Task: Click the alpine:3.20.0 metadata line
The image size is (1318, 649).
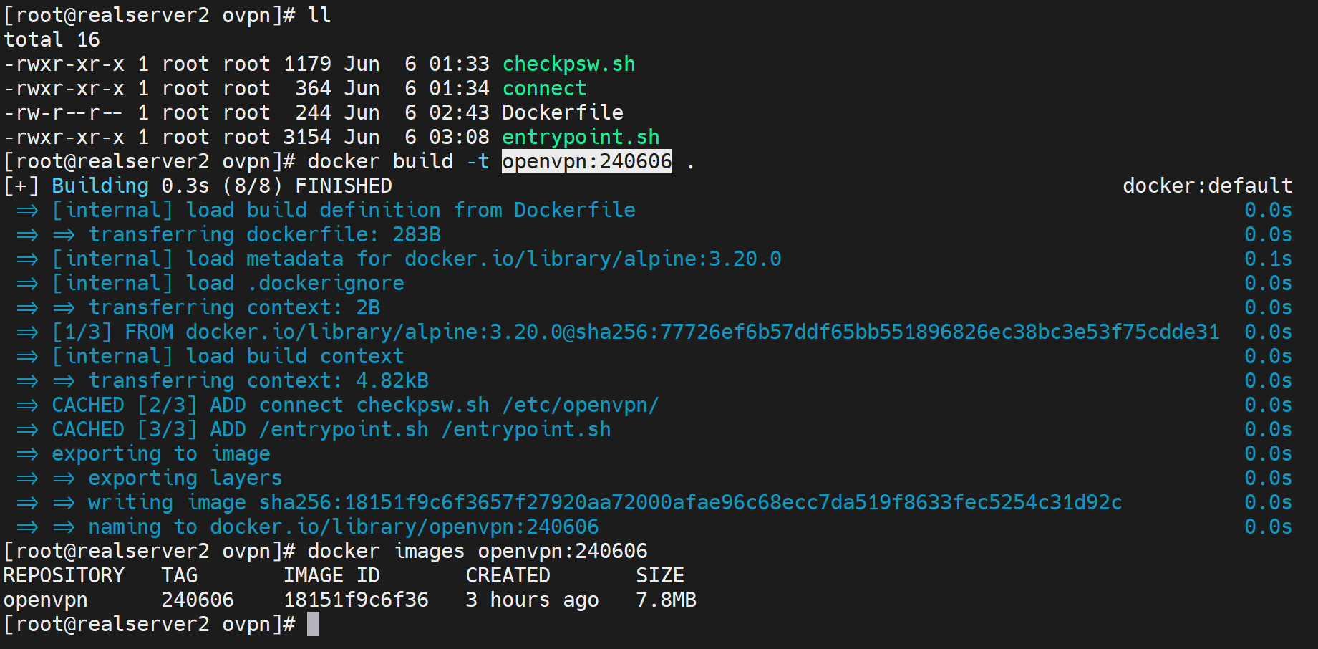Action: (x=416, y=259)
